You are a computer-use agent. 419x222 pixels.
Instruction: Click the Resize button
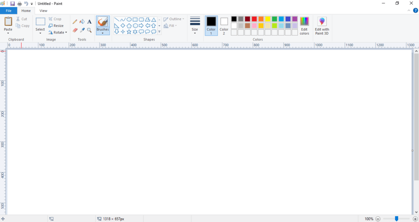coord(56,26)
